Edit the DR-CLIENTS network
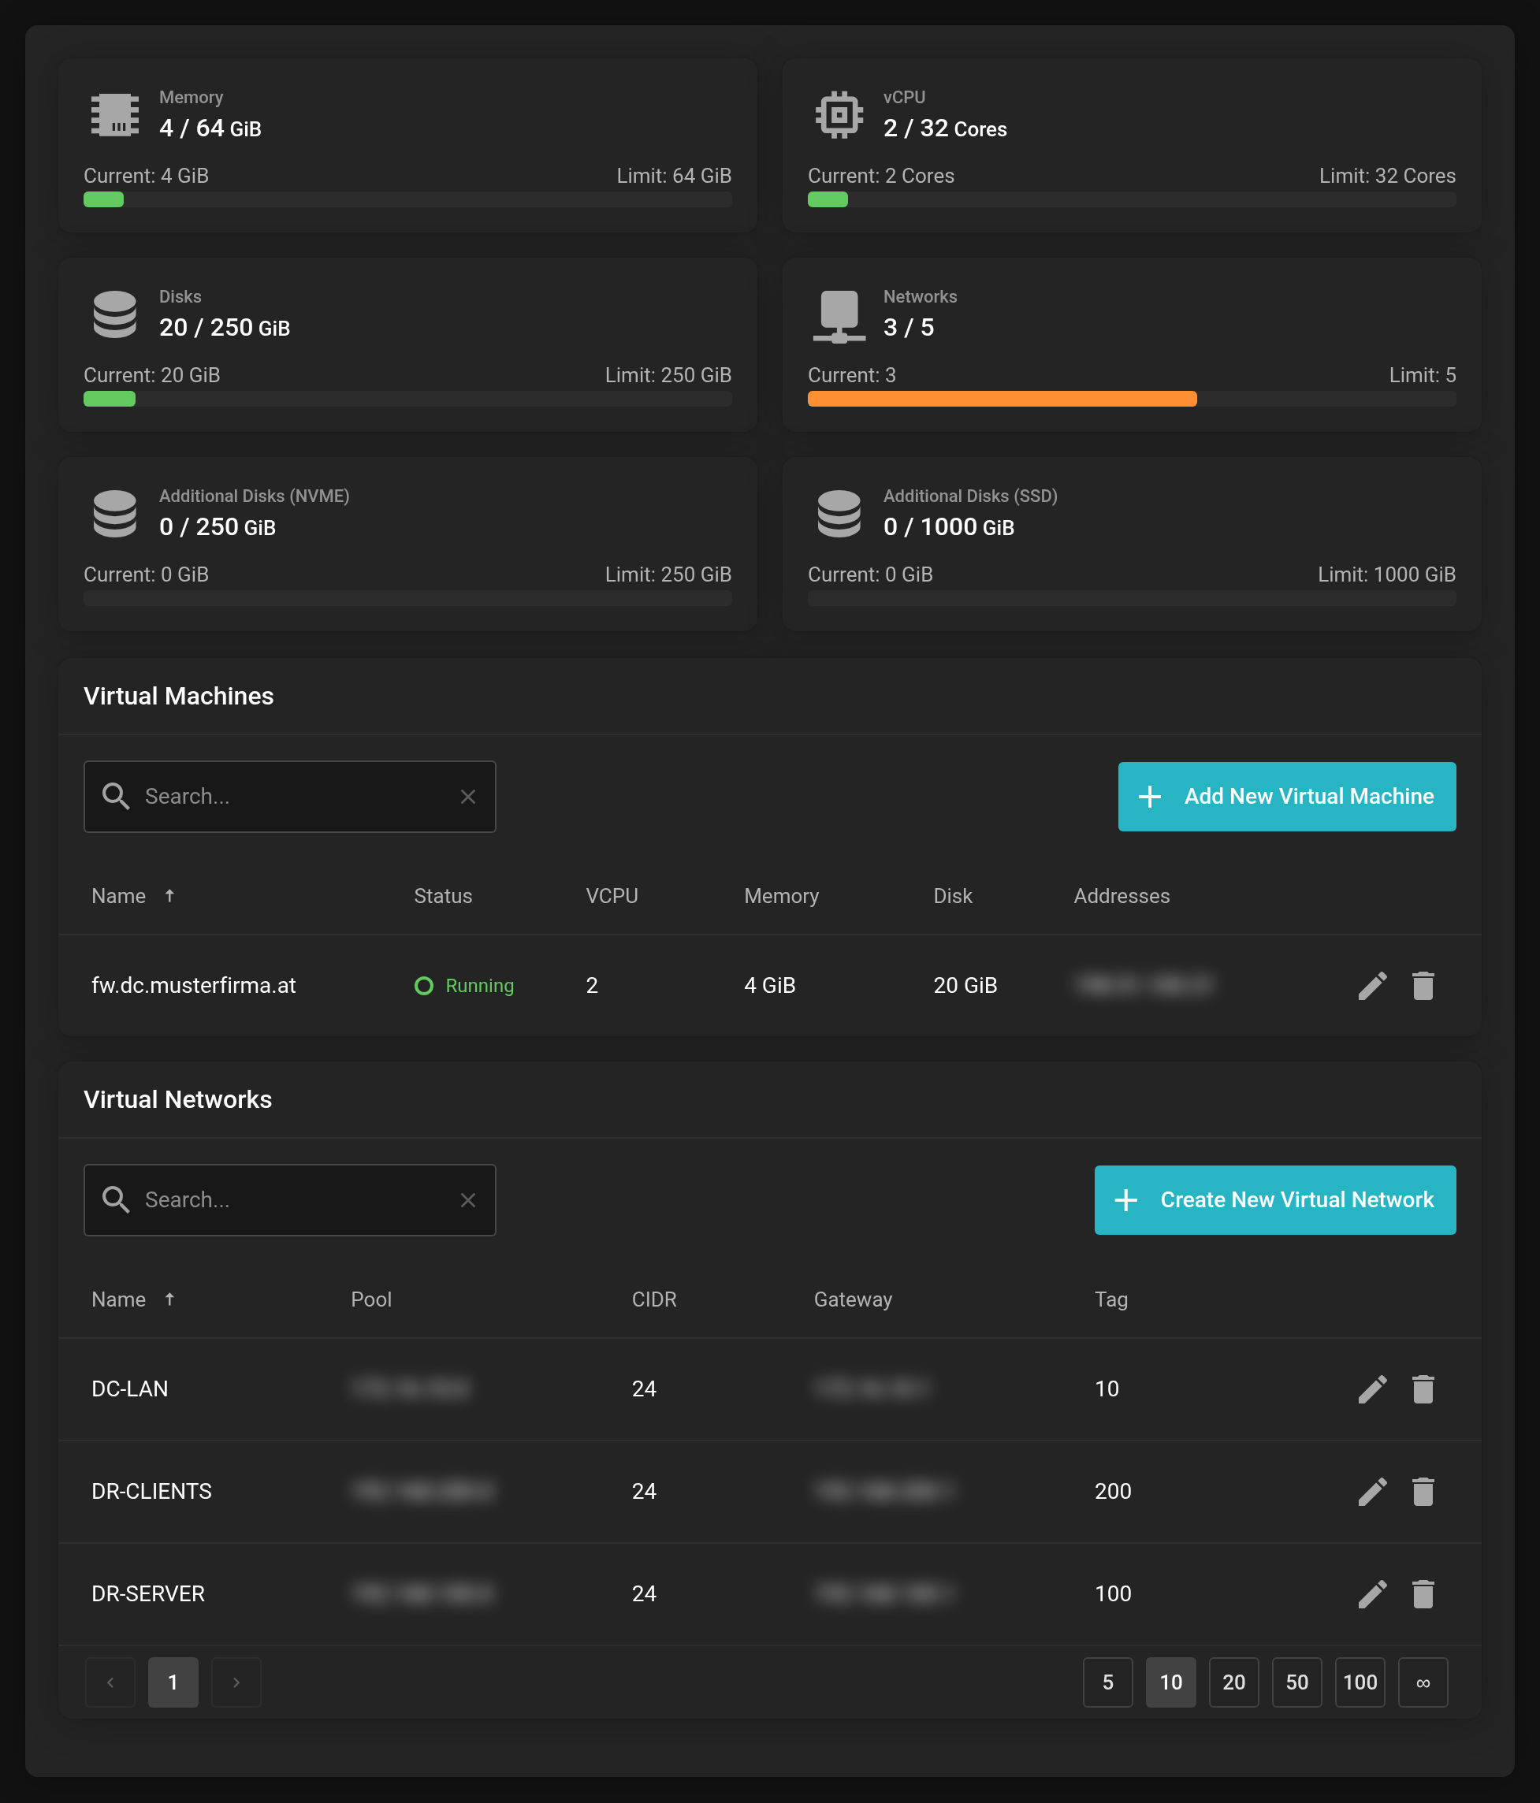Image resolution: width=1540 pixels, height=1803 pixels. [1372, 1493]
